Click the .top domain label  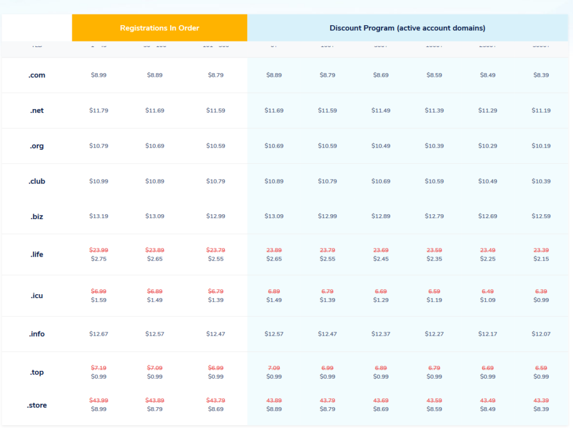pos(37,373)
